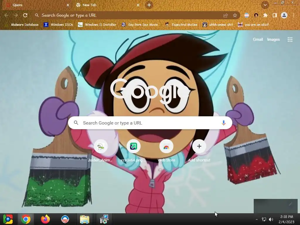Click the search magnifier in Google box
The height and width of the screenshot is (225, 300).
76,123
